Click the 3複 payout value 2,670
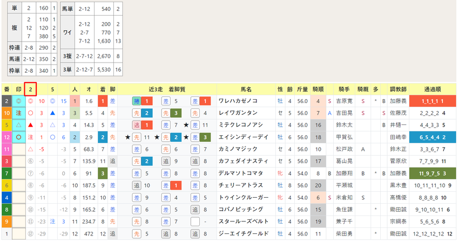The height and width of the screenshot is (243, 459). (x=104, y=56)
